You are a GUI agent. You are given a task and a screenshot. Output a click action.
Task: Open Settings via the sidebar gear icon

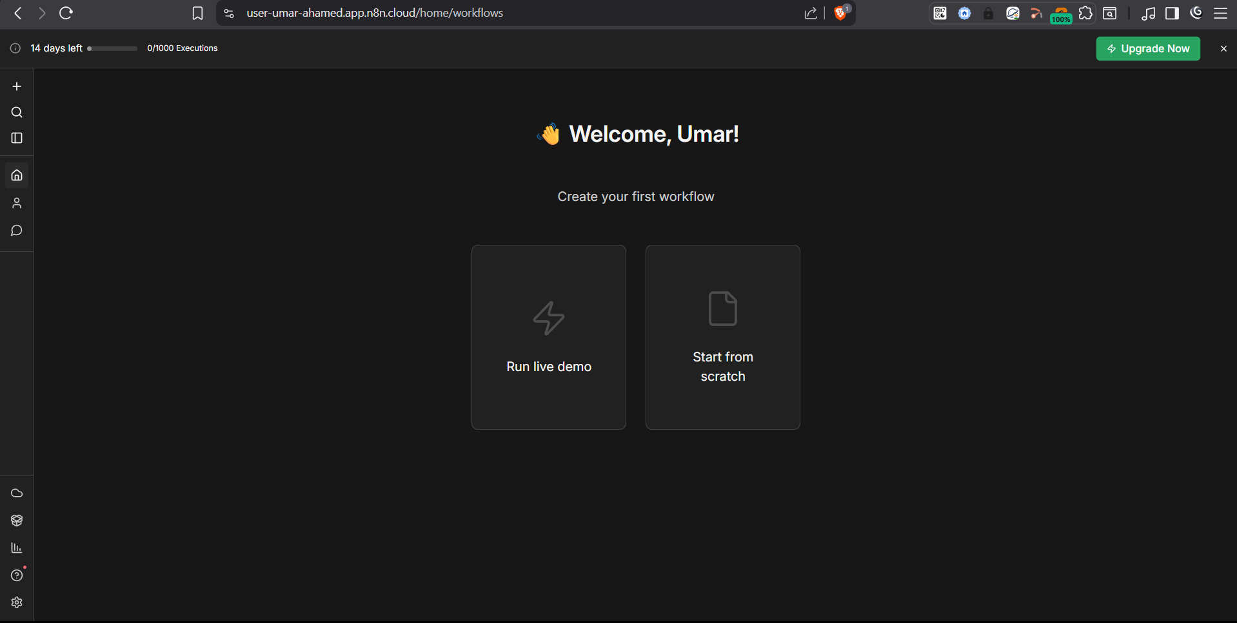(x=17, y=602)
